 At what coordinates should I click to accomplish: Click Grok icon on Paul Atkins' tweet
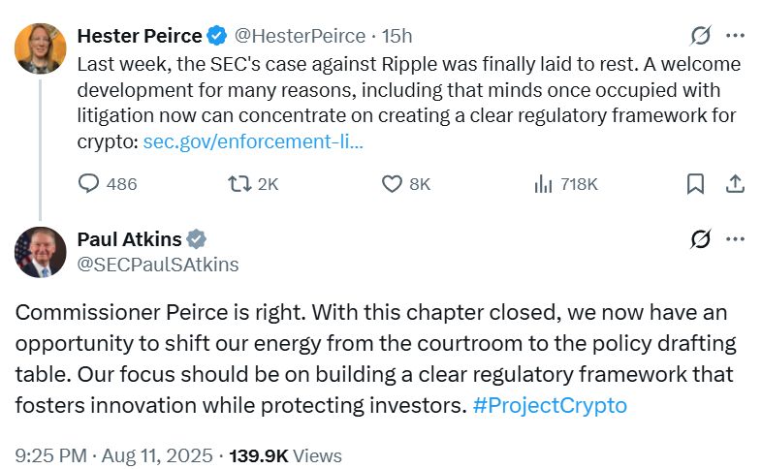(x=700, y=238)
